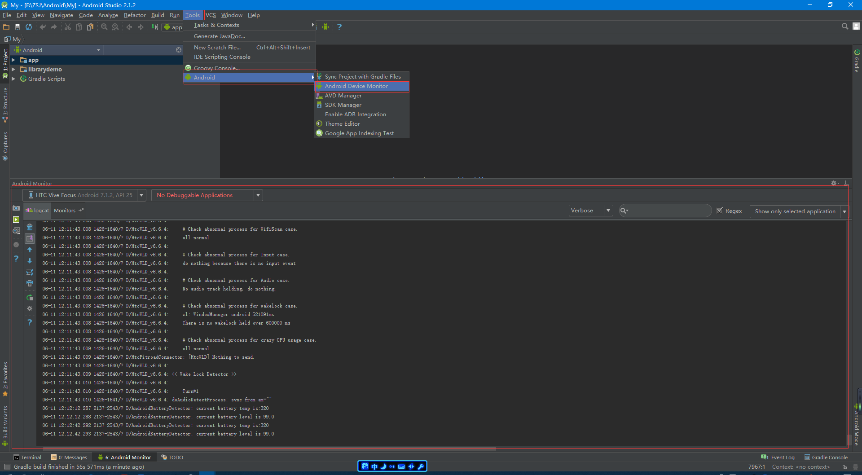Toggle the Build Variants tool window
Screen dimensions: 862x475
point(5,426)
